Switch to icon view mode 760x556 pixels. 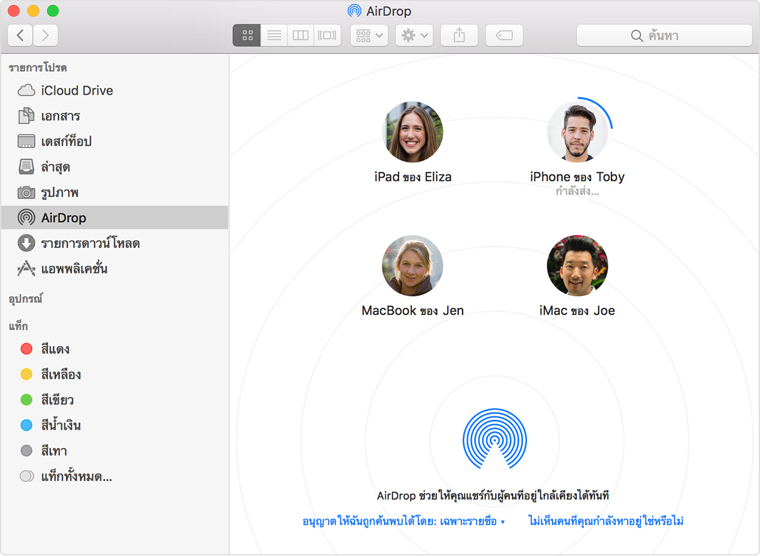coord(247,36)
